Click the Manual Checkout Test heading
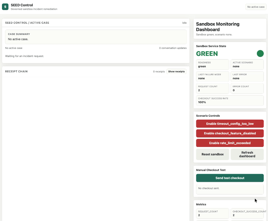 click(x=210, y=170)
